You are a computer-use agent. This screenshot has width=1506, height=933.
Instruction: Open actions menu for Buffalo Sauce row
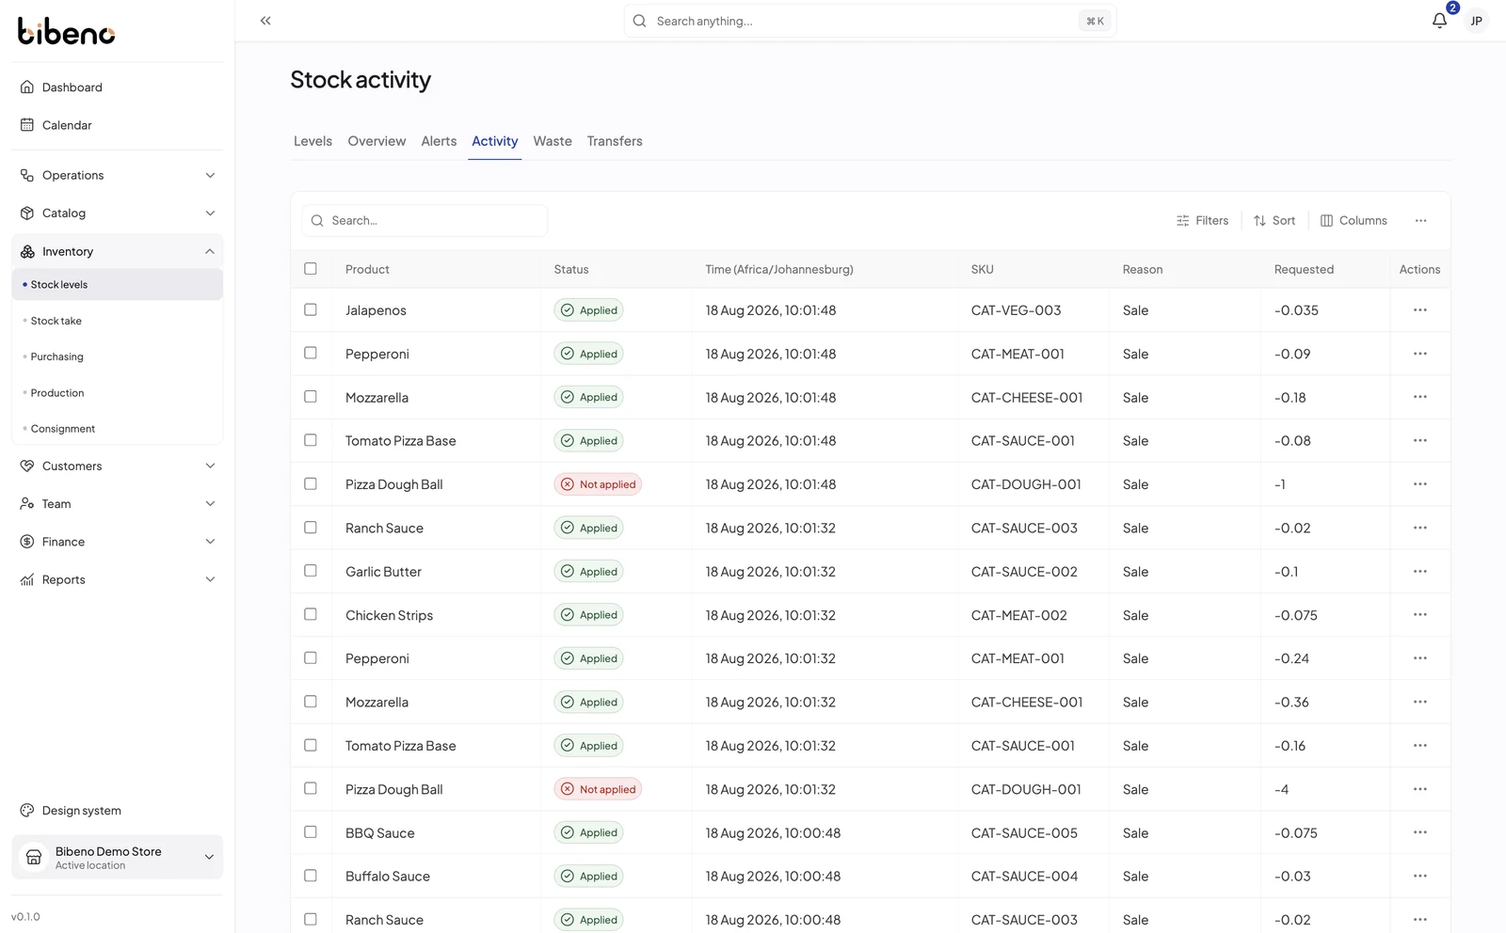pos(1419,876)
